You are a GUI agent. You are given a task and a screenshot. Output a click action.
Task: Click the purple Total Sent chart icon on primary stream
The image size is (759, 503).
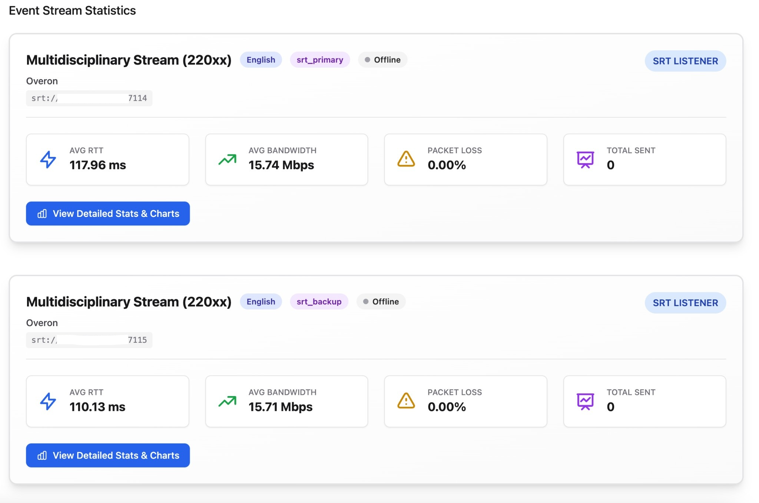click(x=585, y=159)
